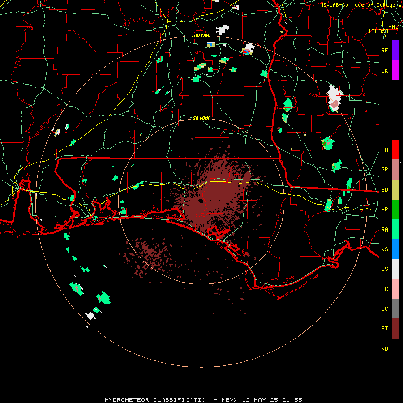403x403 pixels.
Task: Select the 'BD' legend label text
Action: [384, 190]
